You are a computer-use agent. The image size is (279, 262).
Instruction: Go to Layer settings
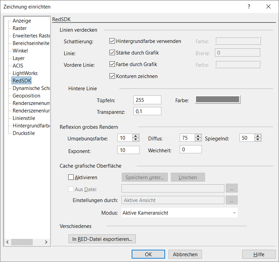coord(18,58)
